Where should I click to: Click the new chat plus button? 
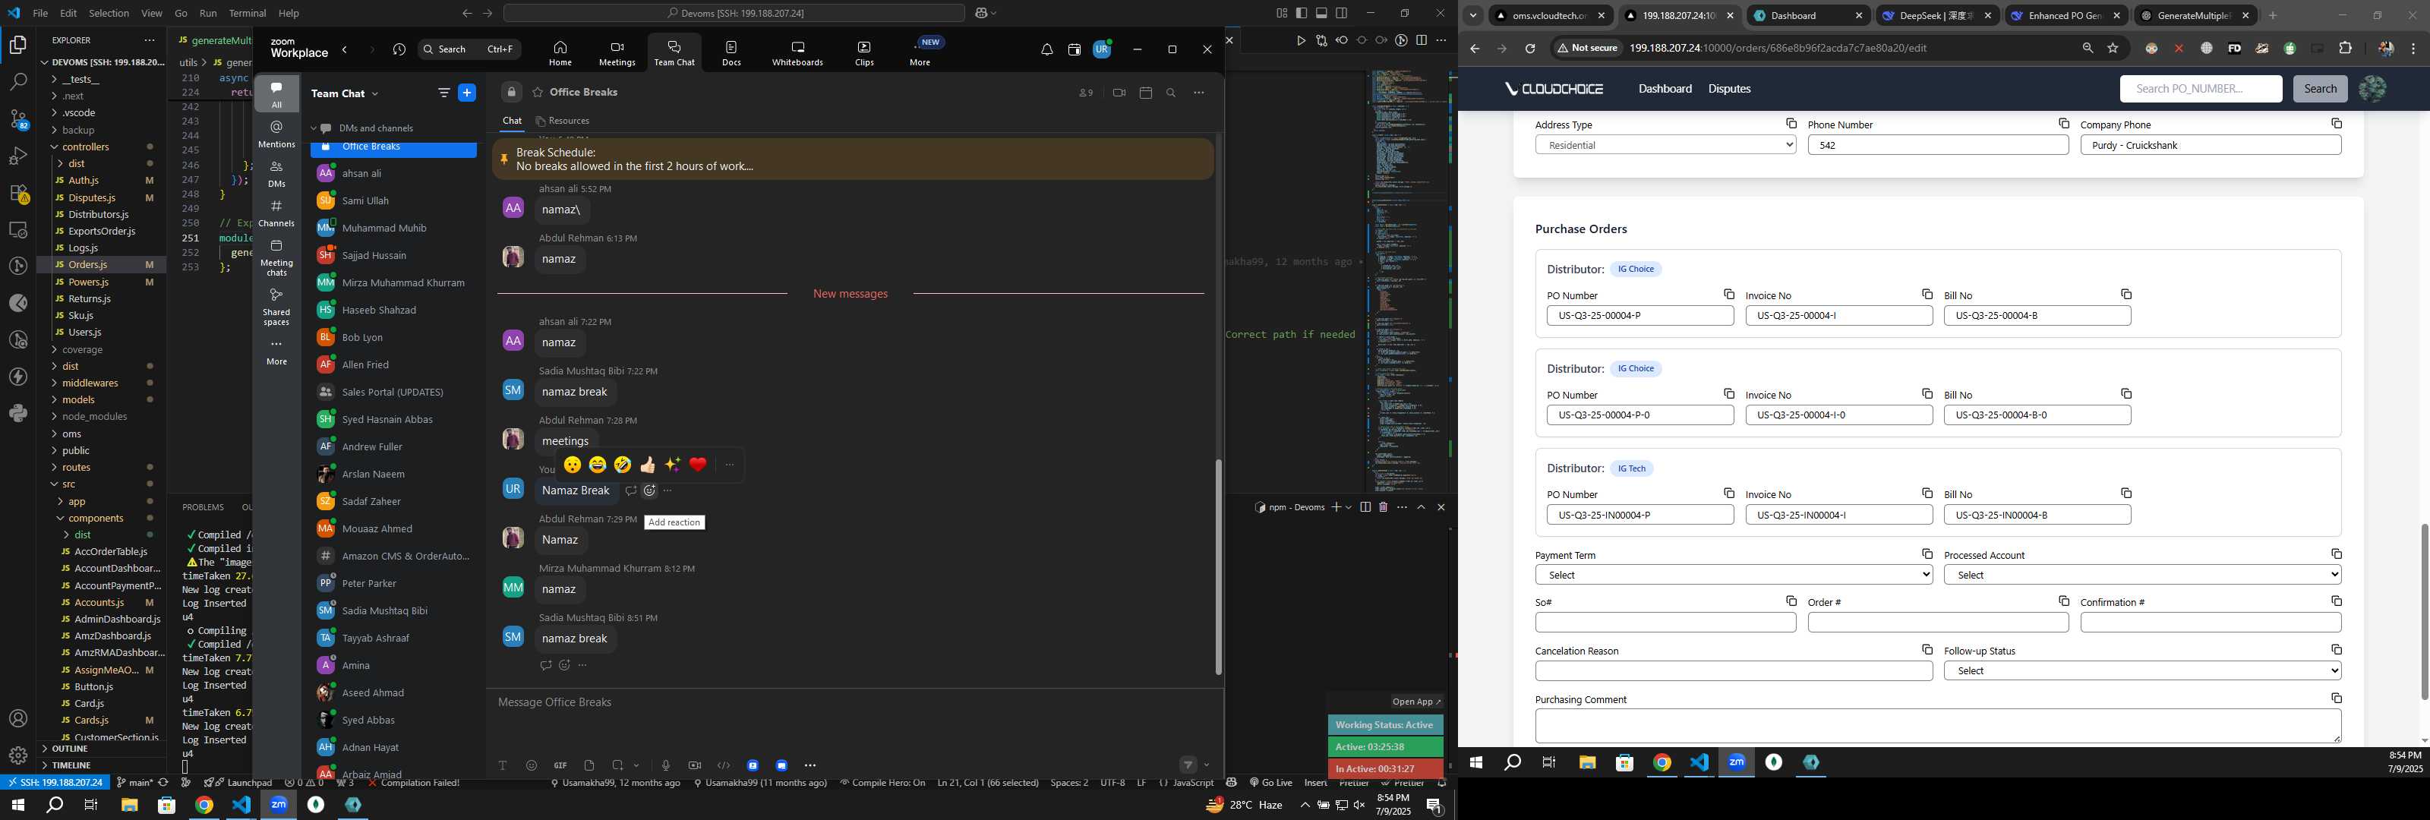click(x=467, y=93)
